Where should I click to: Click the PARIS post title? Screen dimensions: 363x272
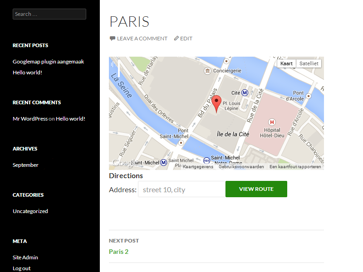(x=129, y=22)
